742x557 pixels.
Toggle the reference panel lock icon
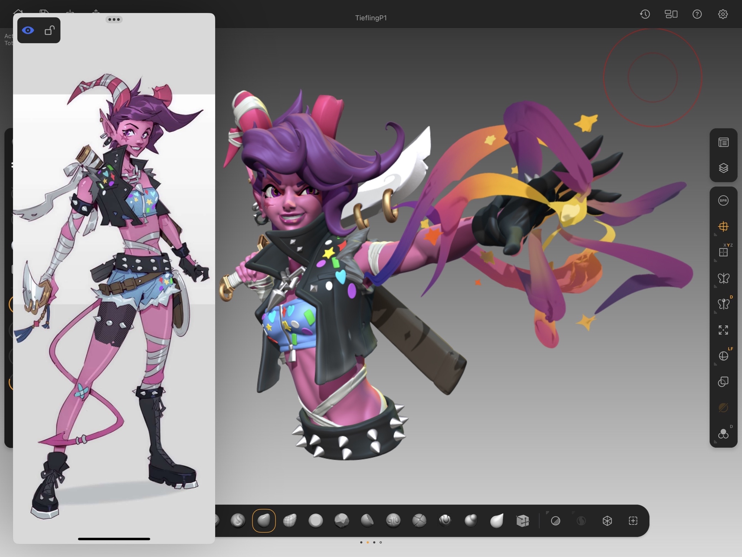tap(49, 30)
